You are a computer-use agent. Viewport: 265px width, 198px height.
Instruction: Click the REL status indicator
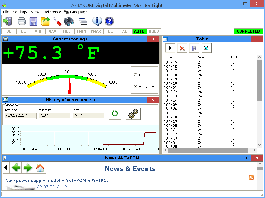coord(67,31)
